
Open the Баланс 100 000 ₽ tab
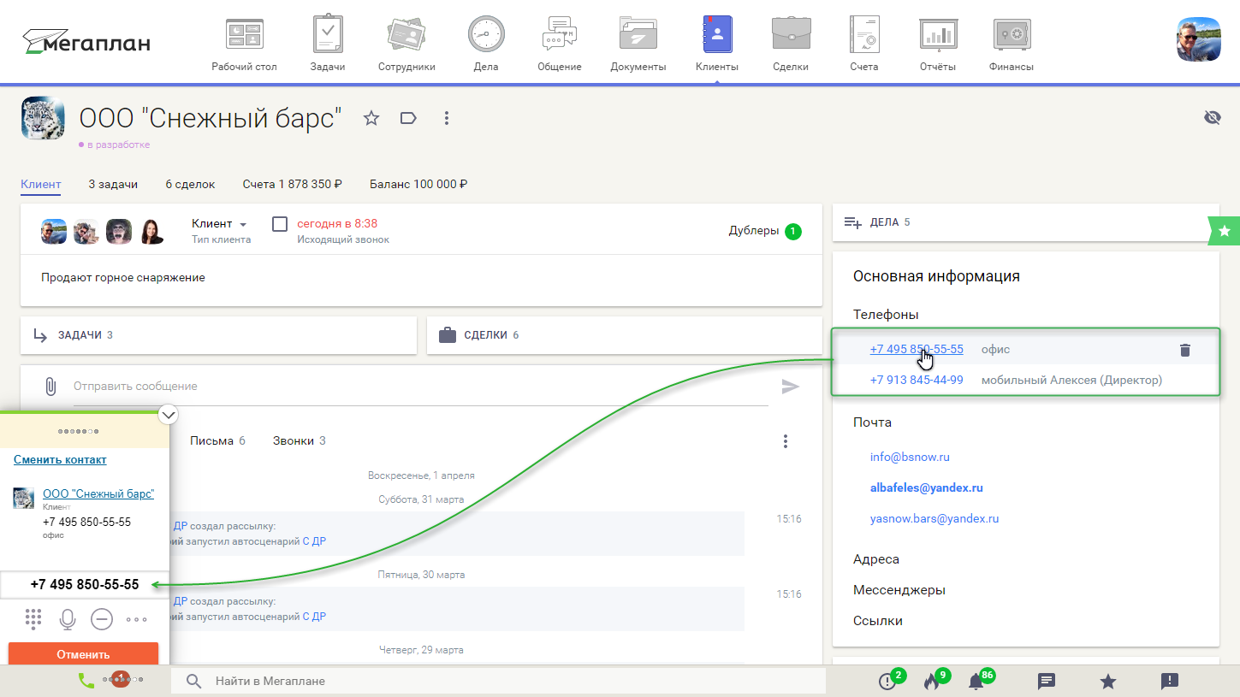click(418, 184)
